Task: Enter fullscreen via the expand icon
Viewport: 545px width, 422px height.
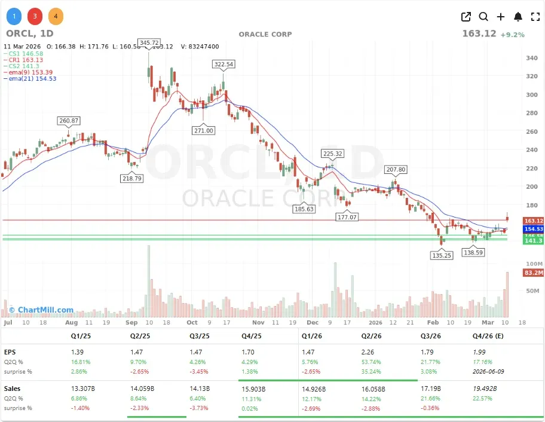Action: pos(535,17)
